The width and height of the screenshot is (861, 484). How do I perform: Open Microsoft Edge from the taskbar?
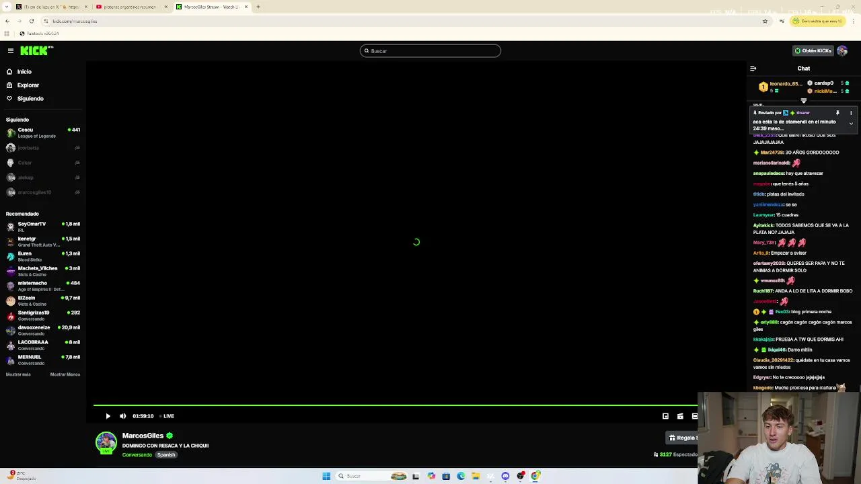click(461, 476)
